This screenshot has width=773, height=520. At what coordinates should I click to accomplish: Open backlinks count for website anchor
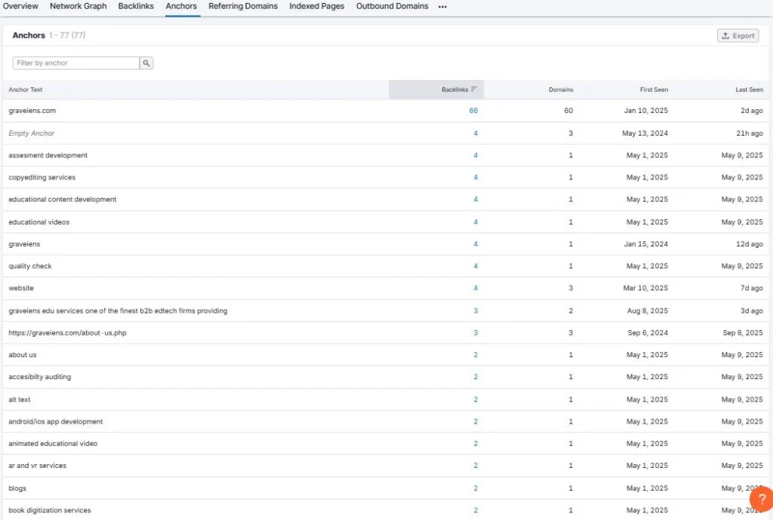click(476, 289)
